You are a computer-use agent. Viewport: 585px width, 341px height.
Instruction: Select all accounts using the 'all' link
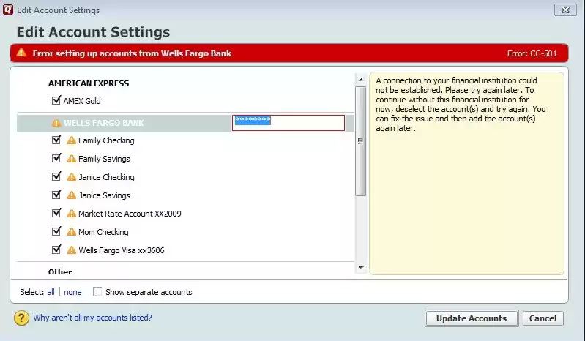51,292
